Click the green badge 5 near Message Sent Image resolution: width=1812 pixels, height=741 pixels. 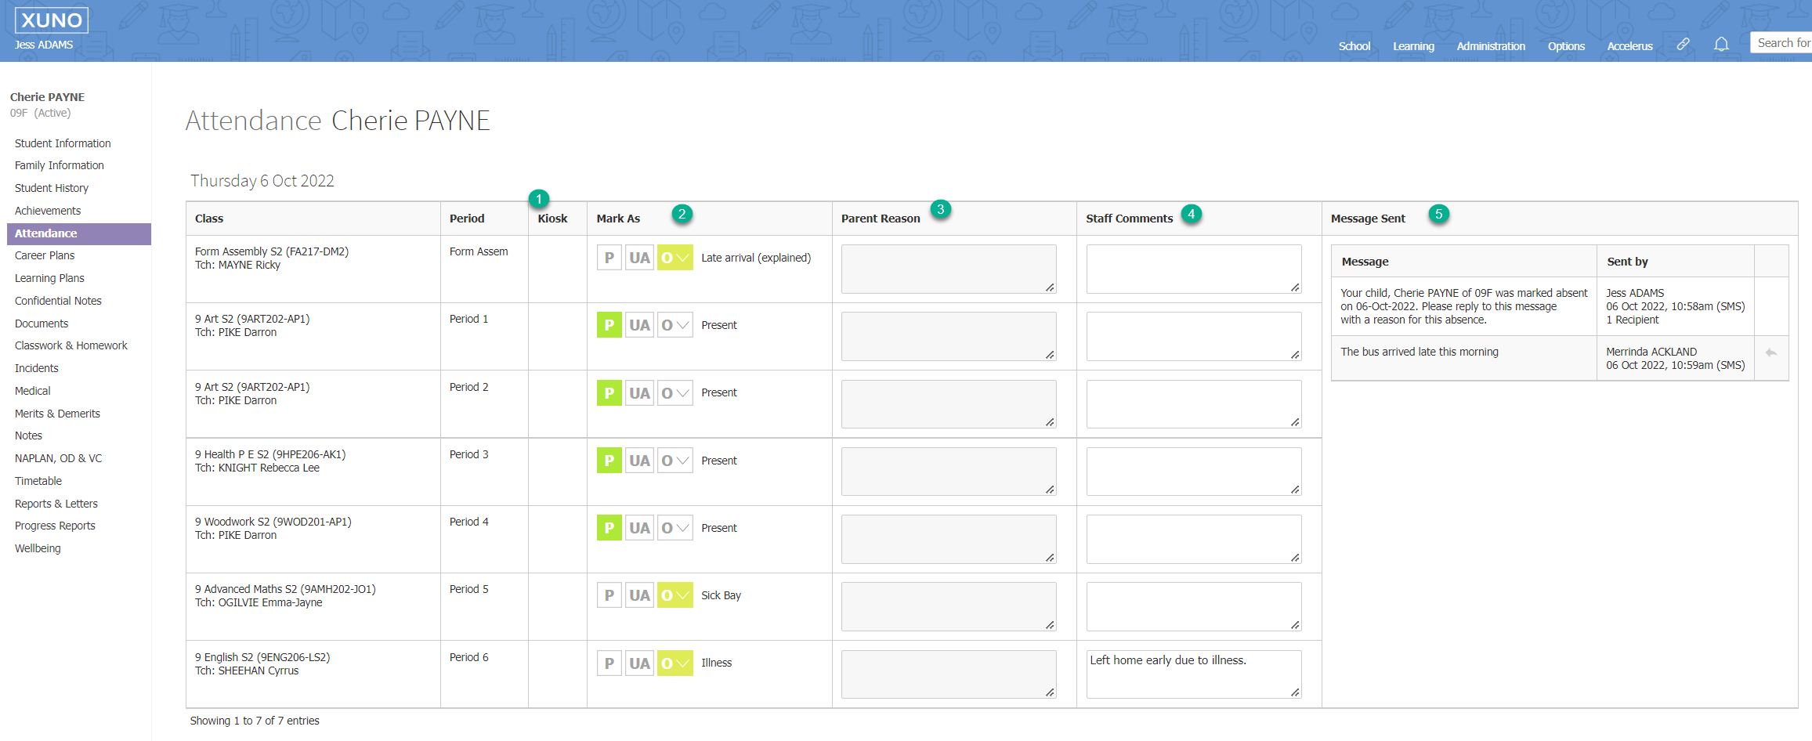coord(1439,215)
